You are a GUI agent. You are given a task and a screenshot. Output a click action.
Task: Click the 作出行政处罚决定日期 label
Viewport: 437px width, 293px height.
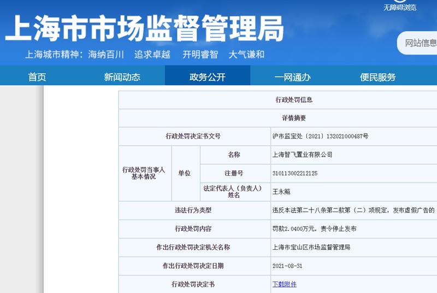pyautogui.click(x=193, y=266)
